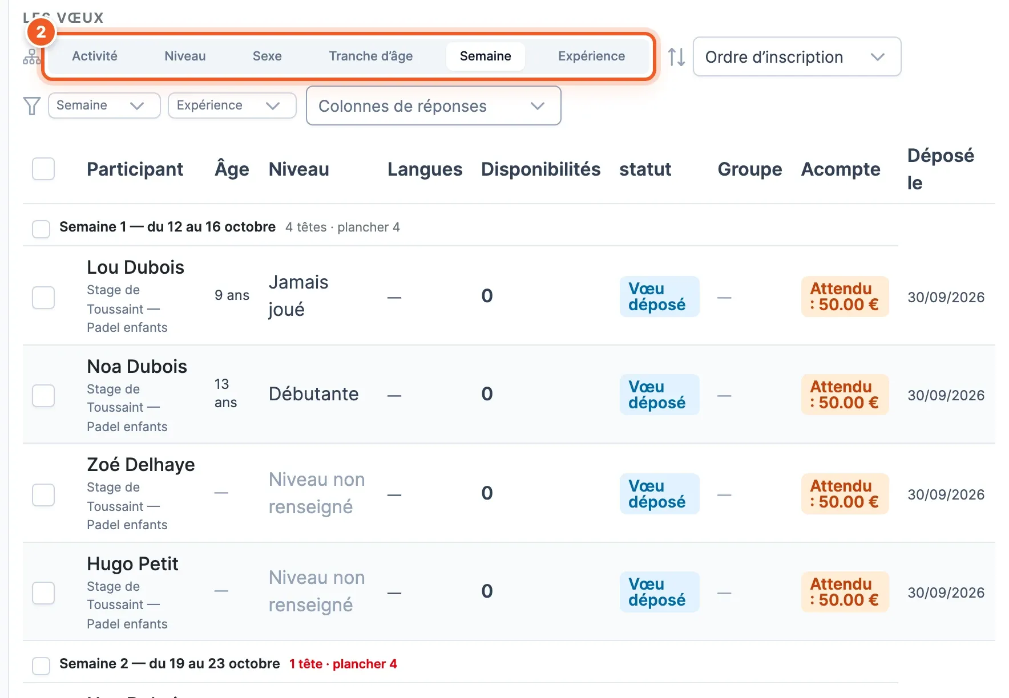Click the grouping hierarchy icon
Viewport: 1009px width, 698px height.
pos(31,56)
